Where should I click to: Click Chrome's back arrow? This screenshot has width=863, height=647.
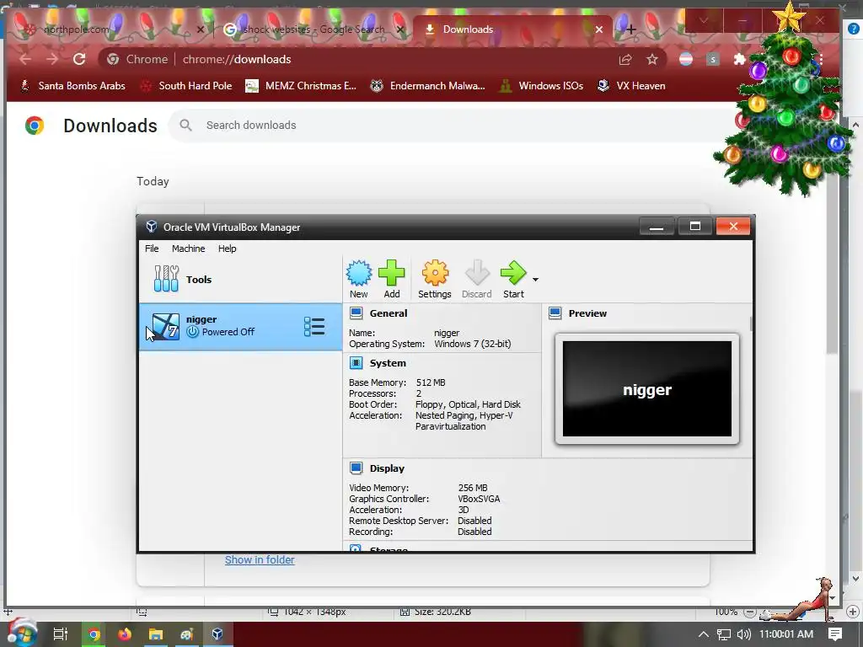click(x=25, y=60)
